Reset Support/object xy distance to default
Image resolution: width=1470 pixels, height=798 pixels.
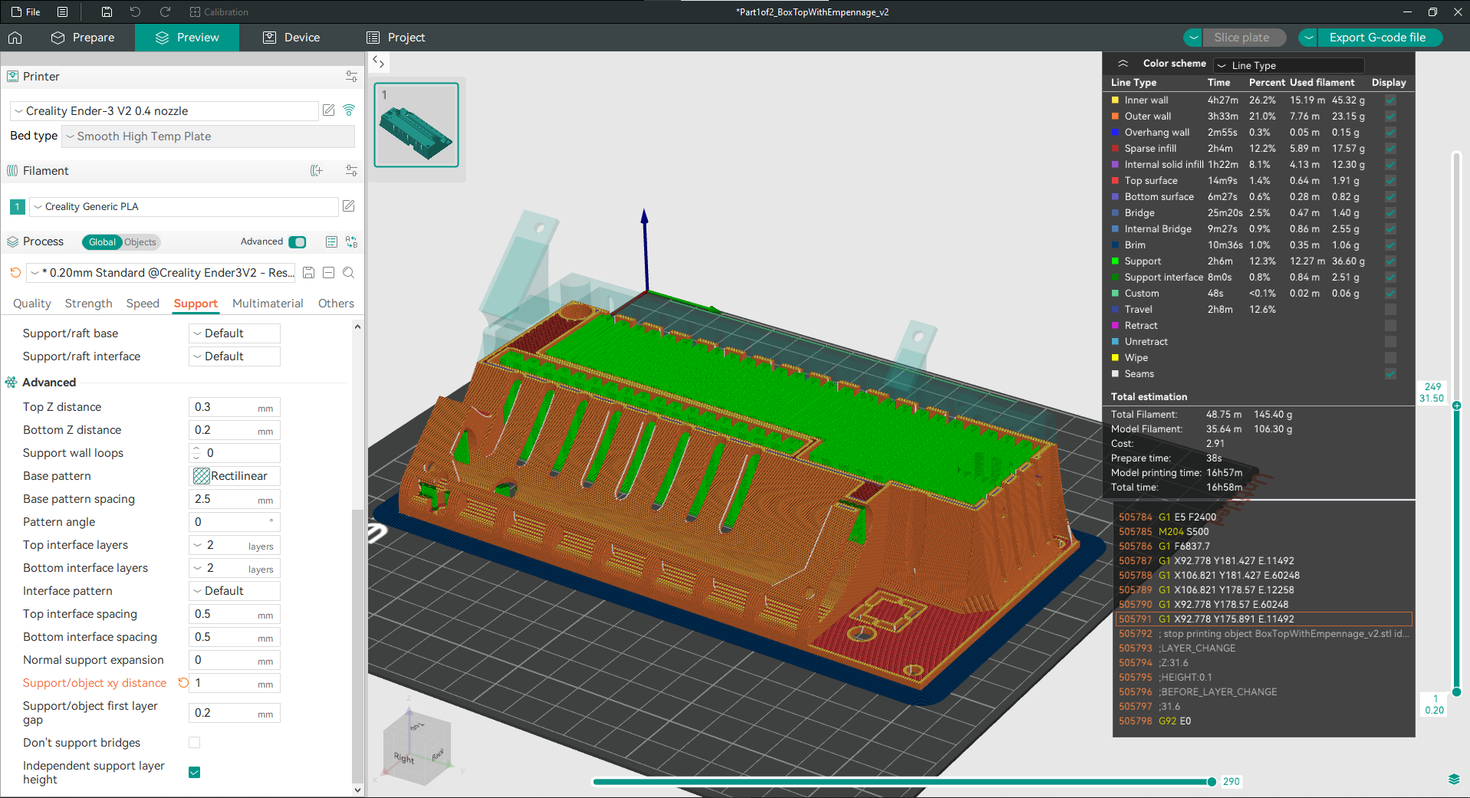pyautogui.click(x=183, y=683)
